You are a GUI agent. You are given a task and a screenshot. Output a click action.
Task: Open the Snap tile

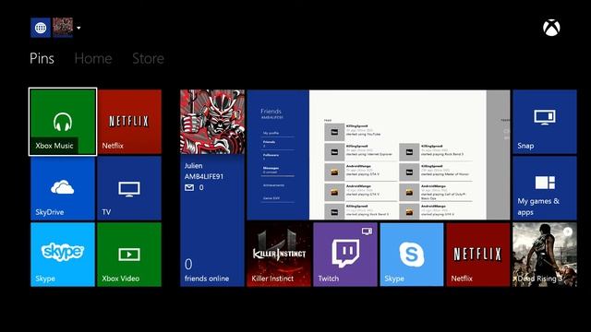pos(545,122)
